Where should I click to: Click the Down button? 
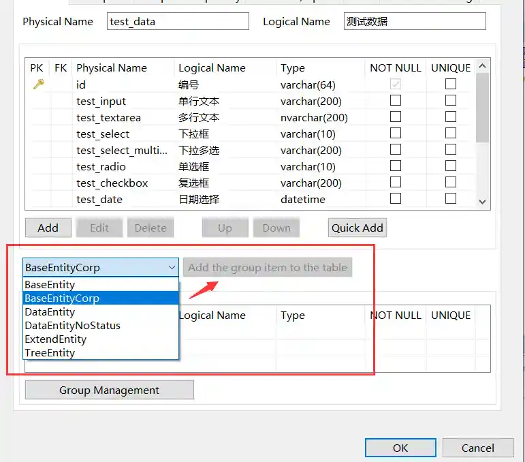[x=276, y=228]
